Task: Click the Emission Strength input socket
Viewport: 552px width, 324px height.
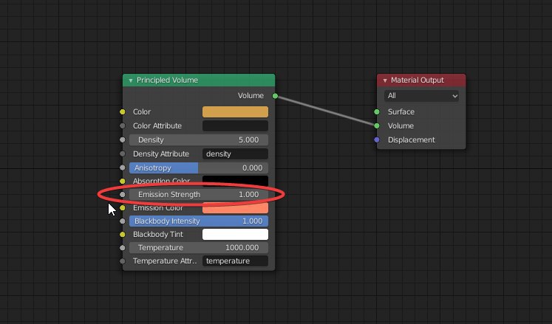Action: pos(123,194)
